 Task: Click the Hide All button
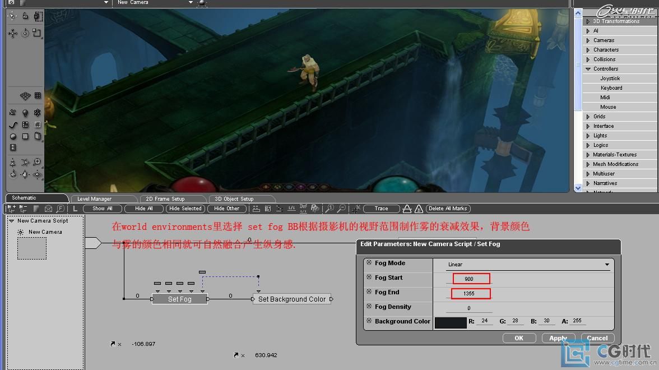[143, 209]
